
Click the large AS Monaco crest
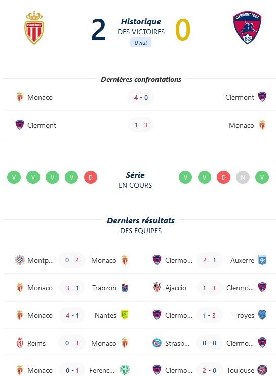34,28
